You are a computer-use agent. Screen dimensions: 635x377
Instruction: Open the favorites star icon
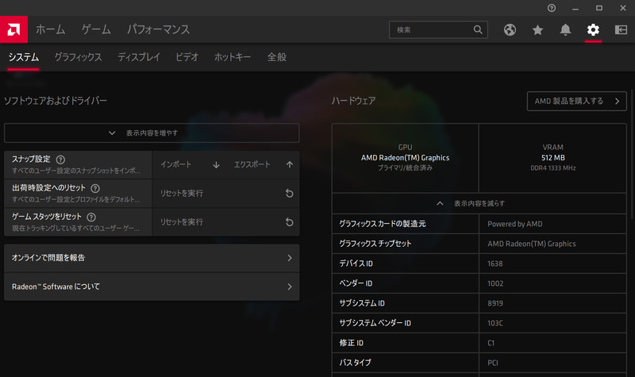(x=537, y=29)
